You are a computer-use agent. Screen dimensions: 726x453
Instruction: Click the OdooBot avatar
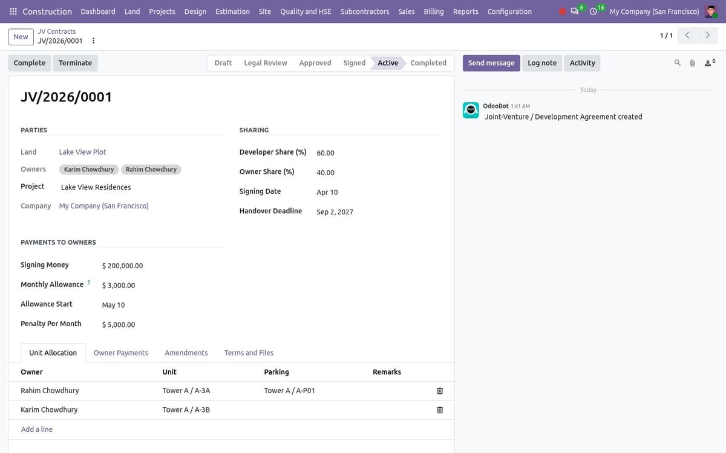pyautogui.click(x=471, y=110)
